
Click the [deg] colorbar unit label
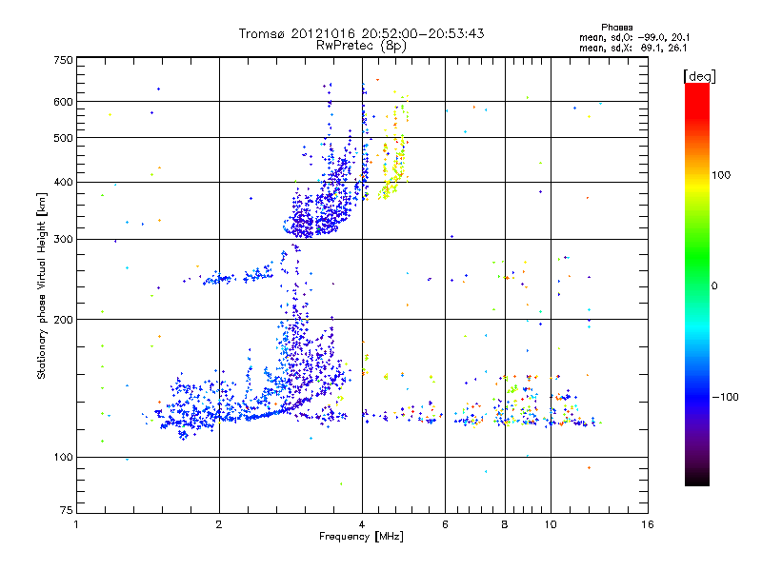point(699,77)
